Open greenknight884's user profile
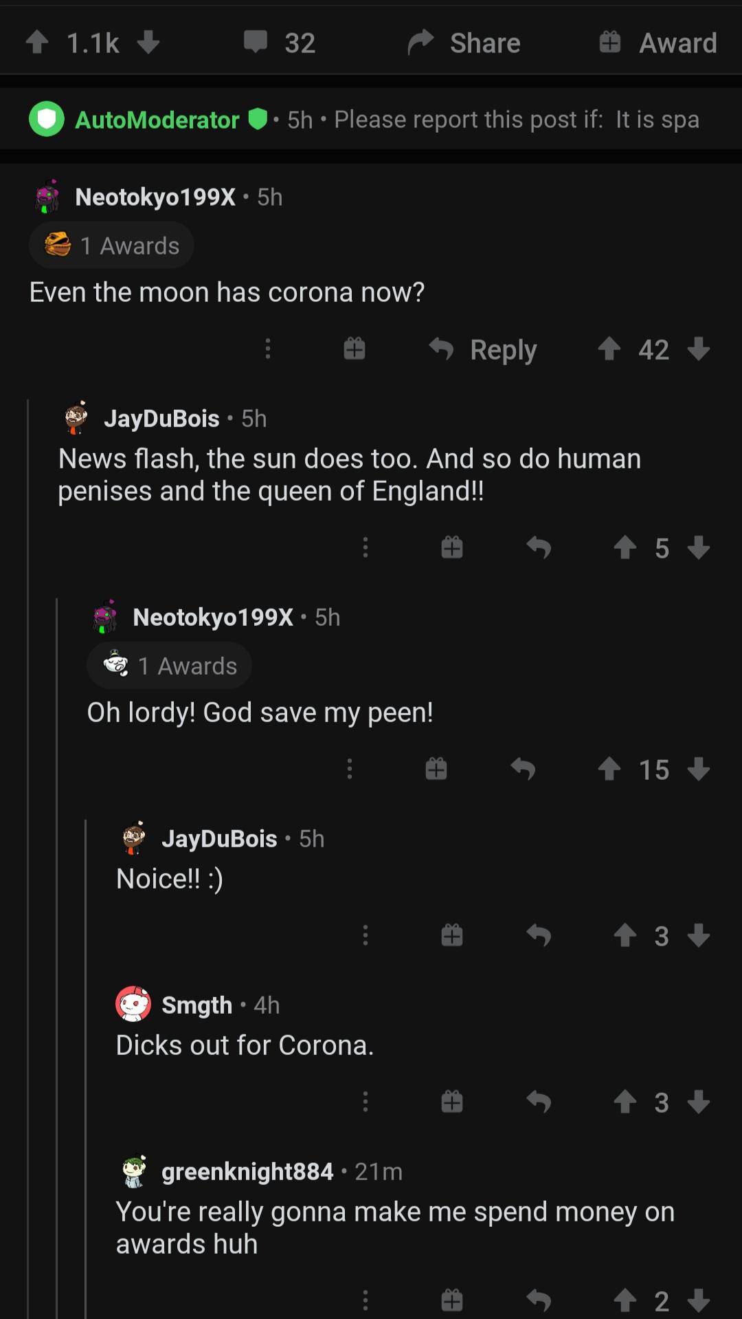The width and height of the screenshot is (742, 1319). coord(247,1171)
